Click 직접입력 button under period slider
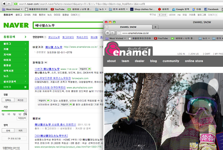Viewport: 223px width, 150px height. coord(22,118)
